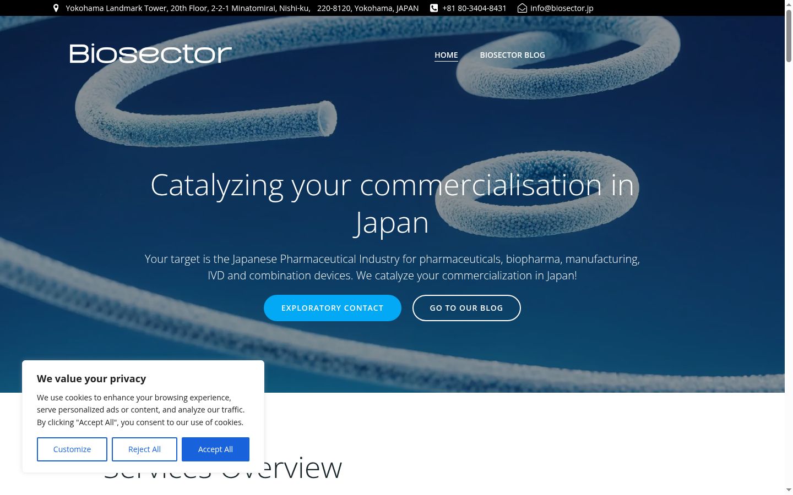Reject all cookies
Viewport: 793px width, 495px height.
pos(144,449)
